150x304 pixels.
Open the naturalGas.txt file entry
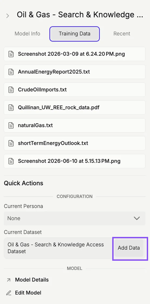(x=75, y=125)
